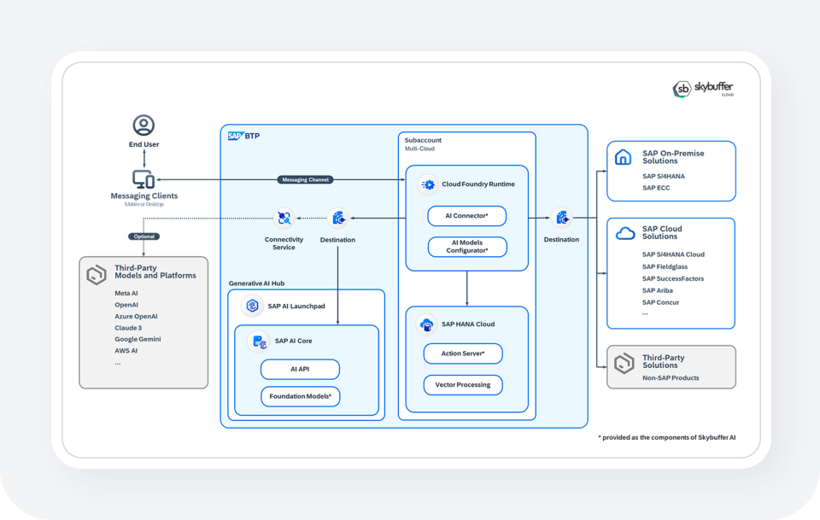The width and height of the screenshot is (820, 520).
Task: Select the AI Models Configurator box
Action: 466,247
